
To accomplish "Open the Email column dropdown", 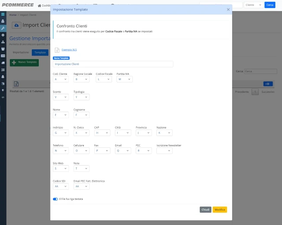I will coord(123,151).
